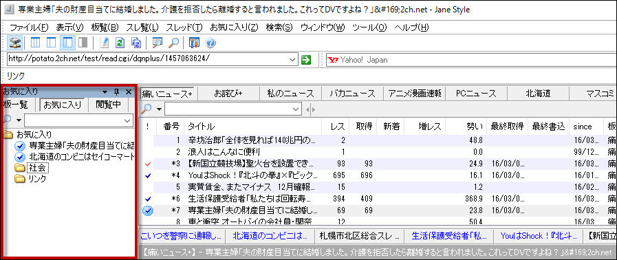This screenshot has height=260, width=617.
Task: Select the 北海道 board tab
Action: [538, 94]
